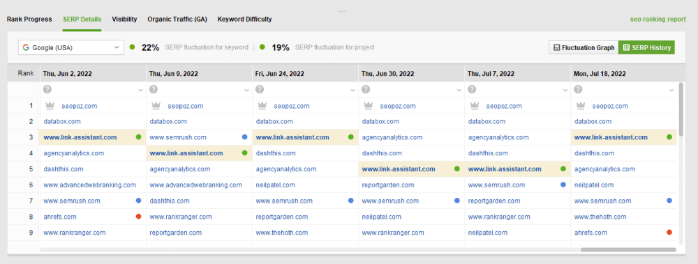
Task: Open seopoz.com link in Jun 2 column
Action: click(x=80, y=106)
